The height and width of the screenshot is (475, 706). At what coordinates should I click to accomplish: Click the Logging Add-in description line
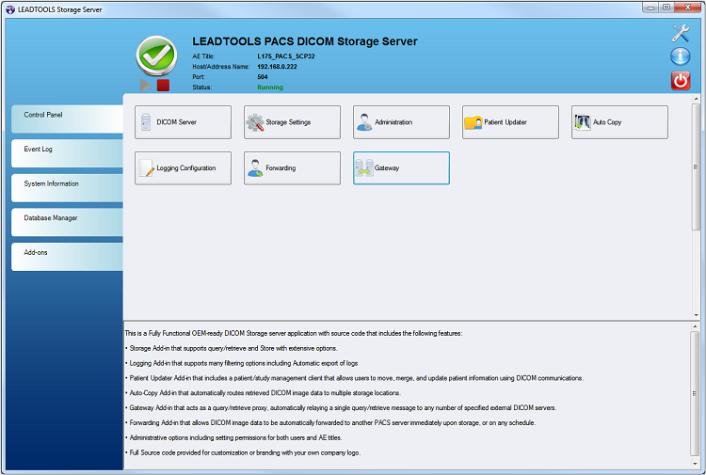pyautogui.click(x=242, y=363)
